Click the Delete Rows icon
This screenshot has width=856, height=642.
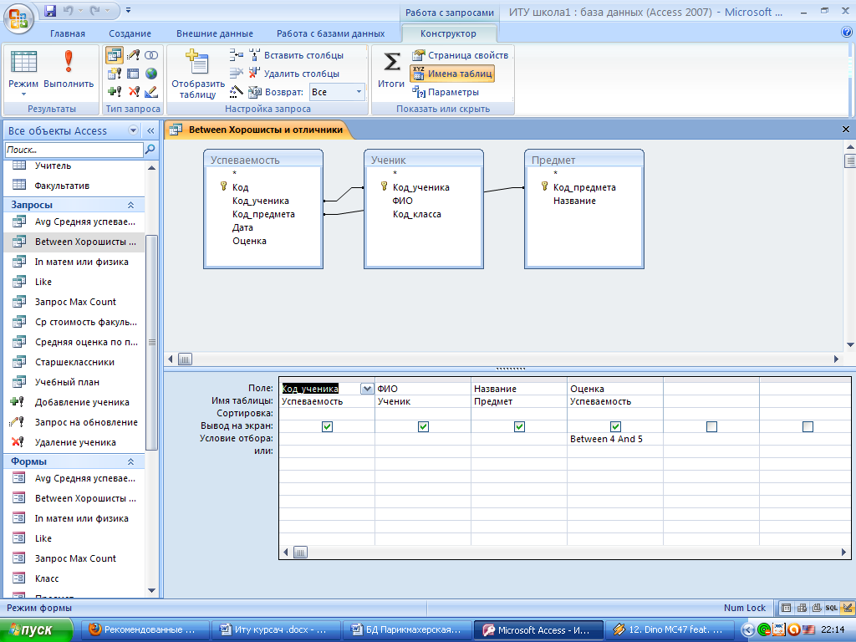coord(237,73)
